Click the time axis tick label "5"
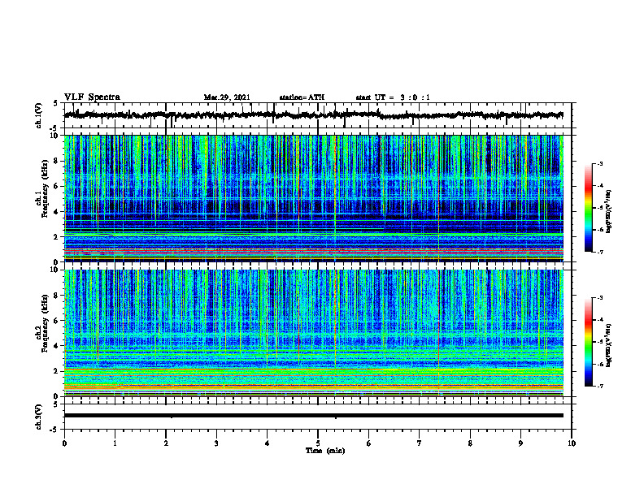 click(x=318, y=443)
